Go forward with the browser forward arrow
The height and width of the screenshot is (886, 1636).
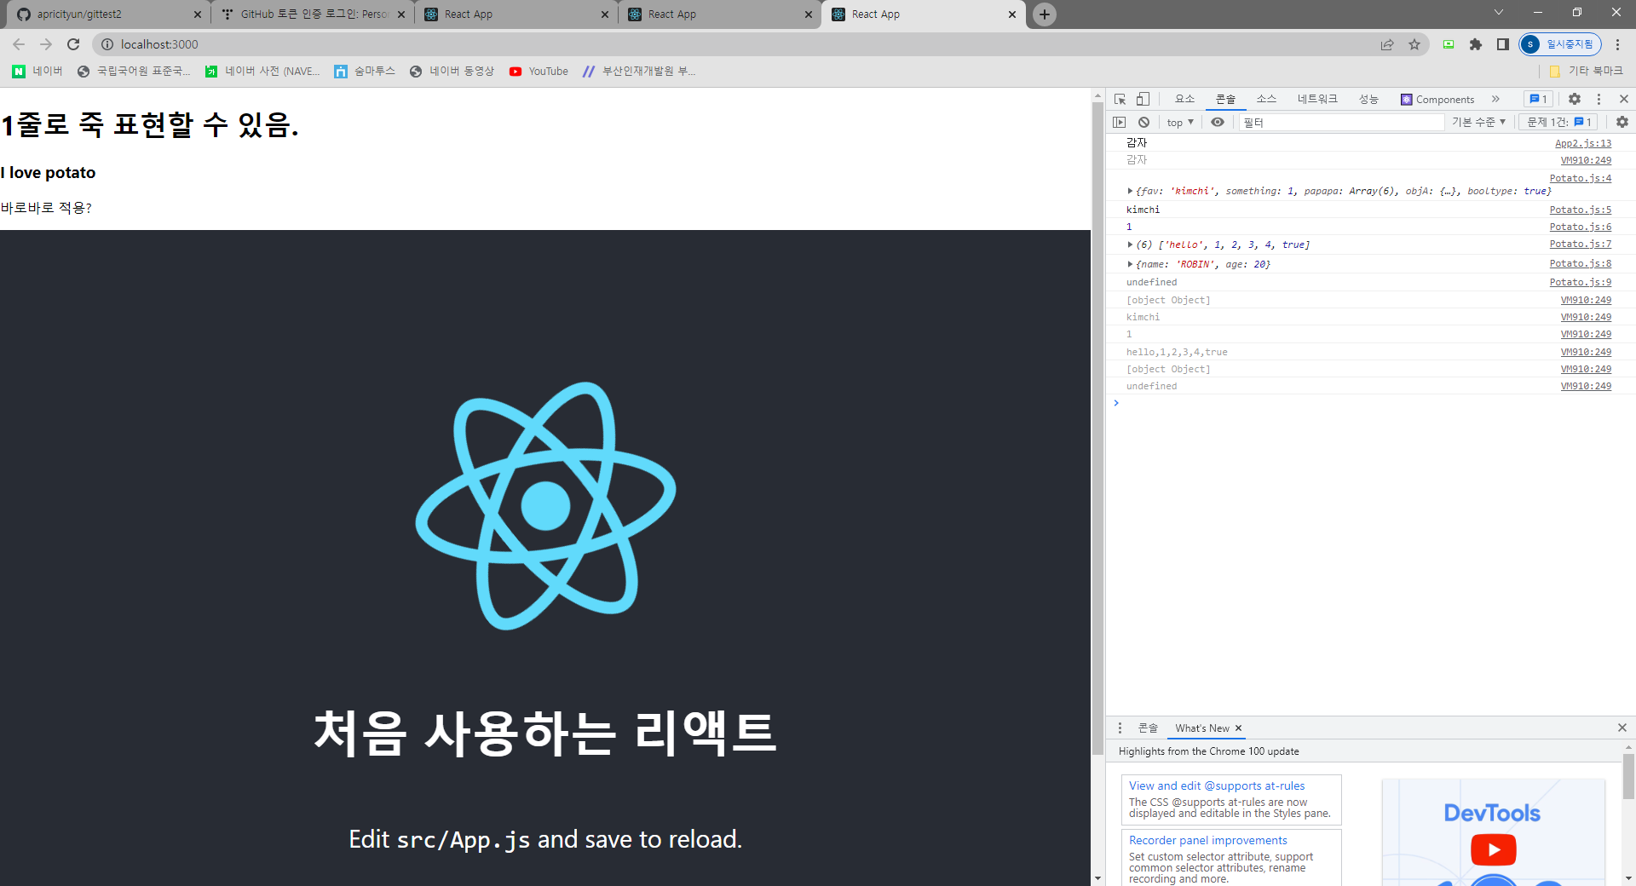click(x=46, y=44)
